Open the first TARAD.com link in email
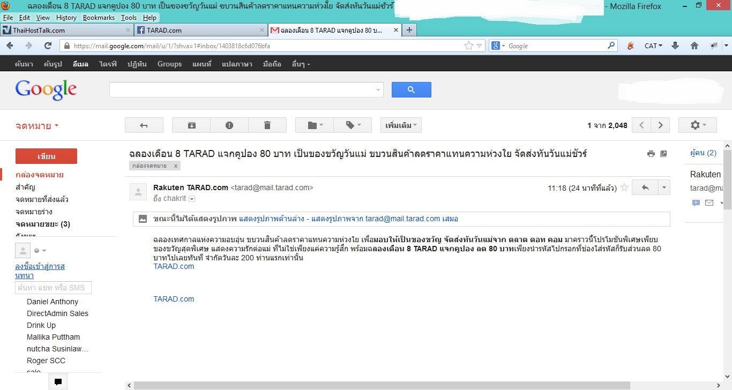 click(174, 266)
